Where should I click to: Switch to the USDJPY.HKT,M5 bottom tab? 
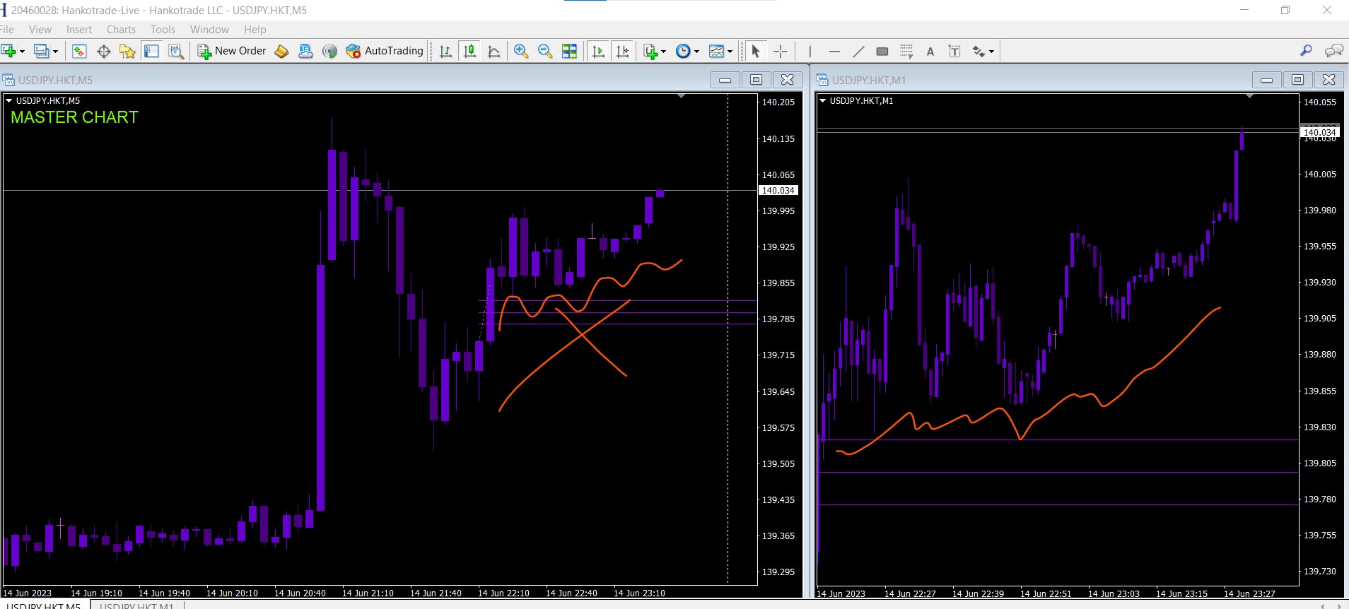pyautogui.click(x=44, y=605)
